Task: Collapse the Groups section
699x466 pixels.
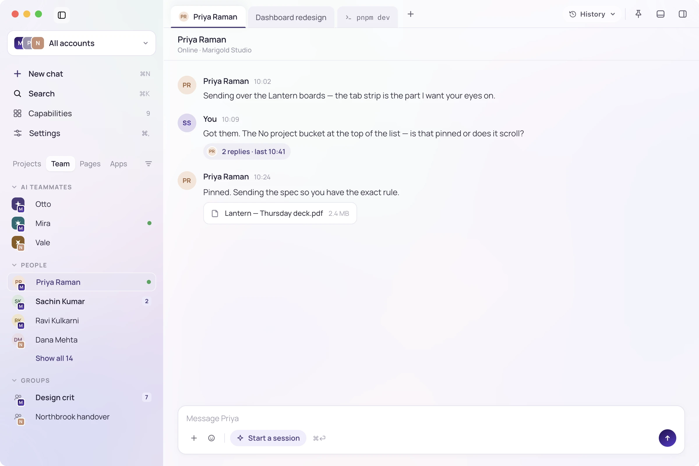Action: [x=14, y=380]
